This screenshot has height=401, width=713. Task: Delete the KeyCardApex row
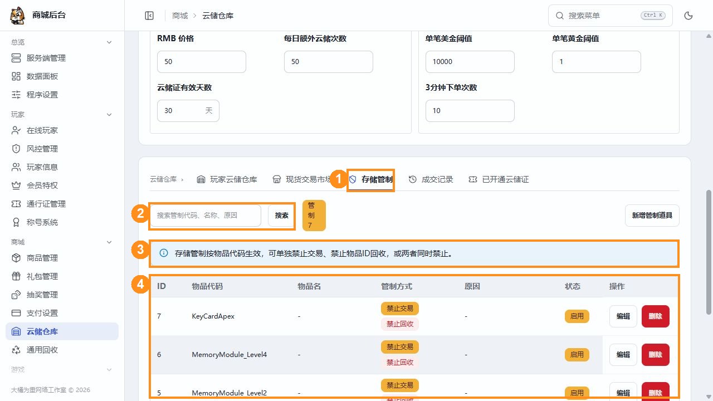point(656,316)
